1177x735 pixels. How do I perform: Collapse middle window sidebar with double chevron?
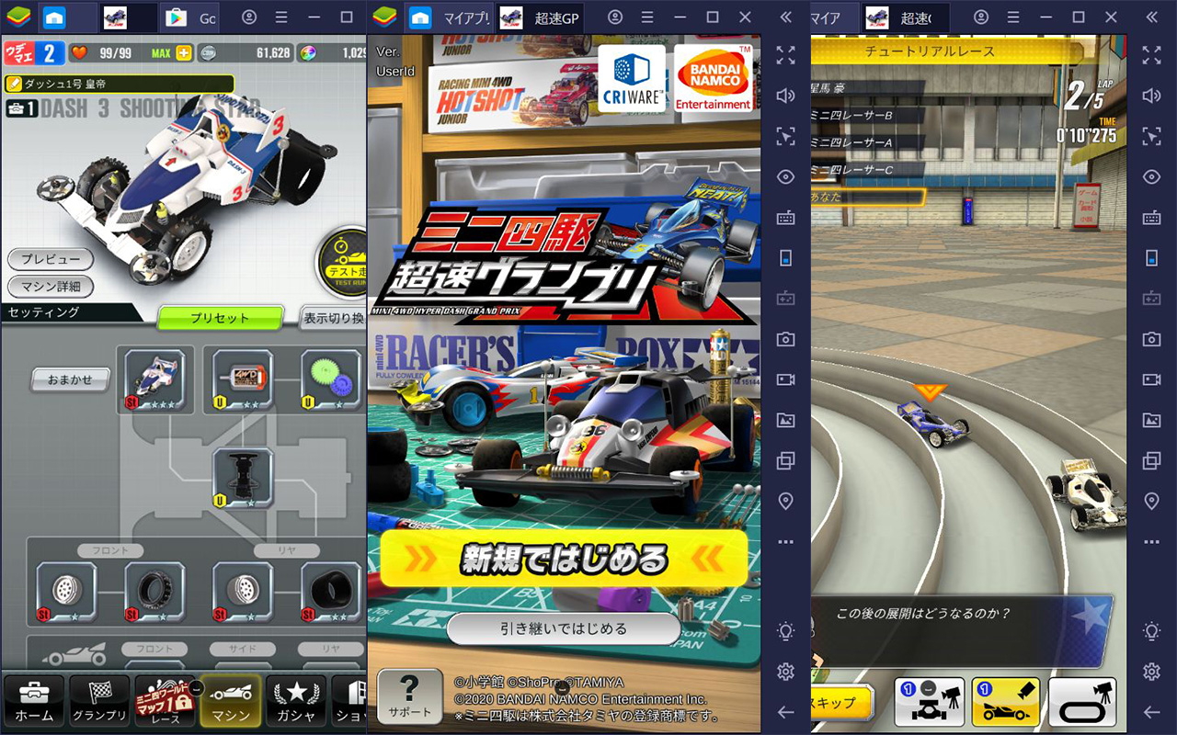tap(785, 17)
